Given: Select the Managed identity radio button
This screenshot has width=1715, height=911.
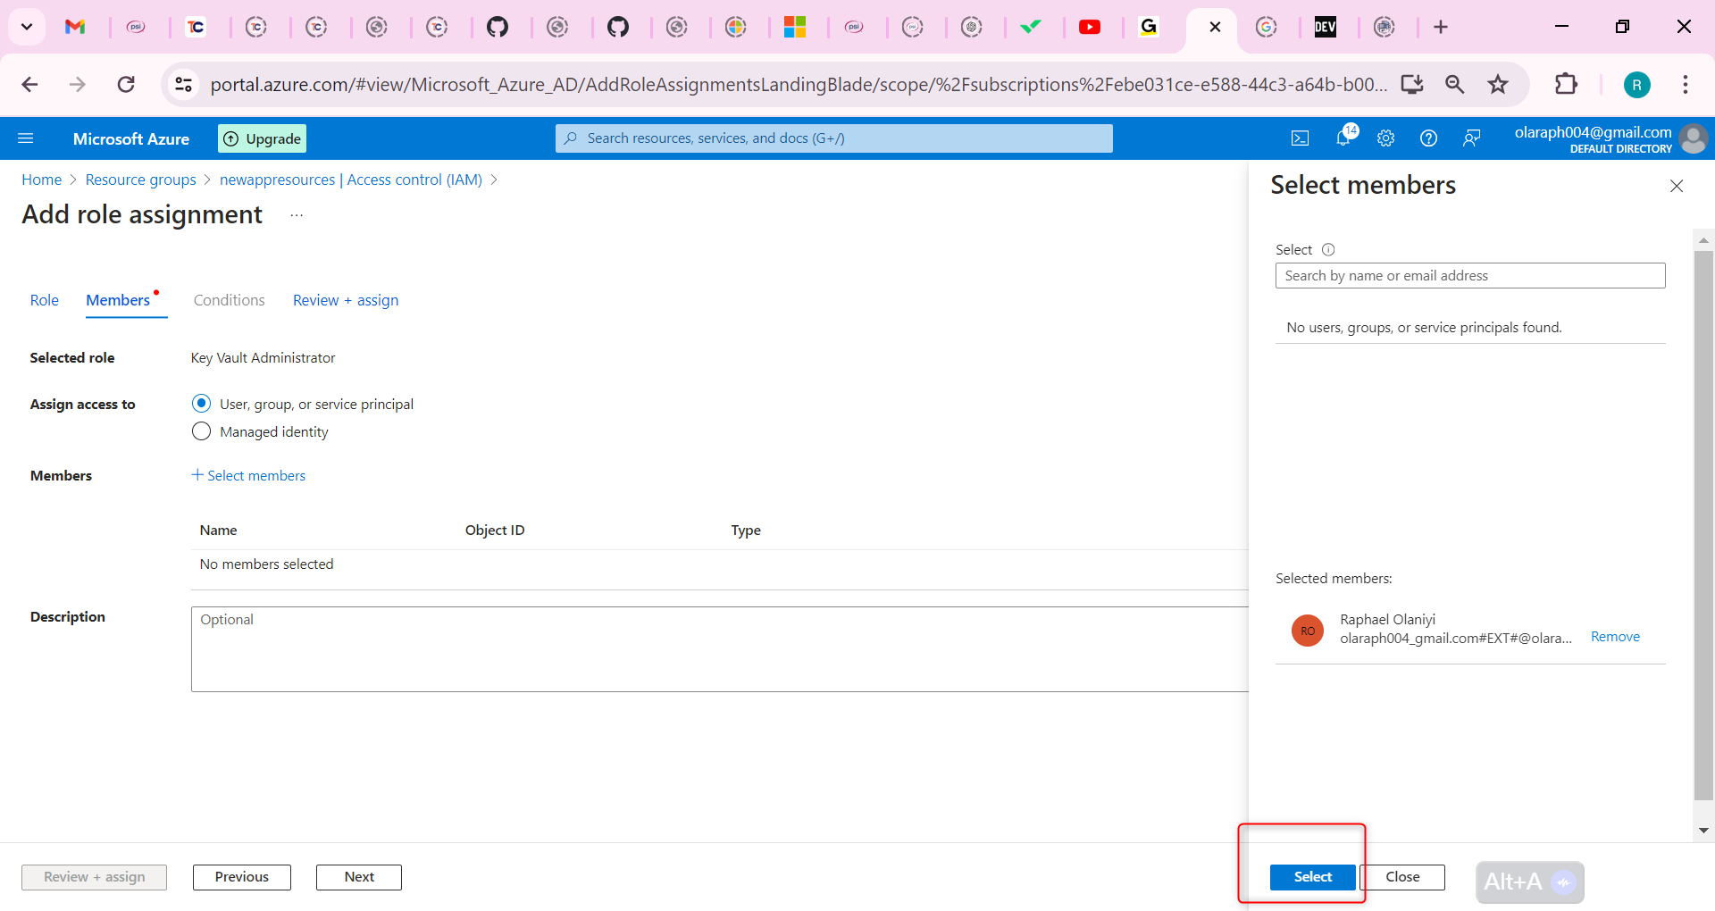Looking at the screenshot, I should (x=202, y=431).
